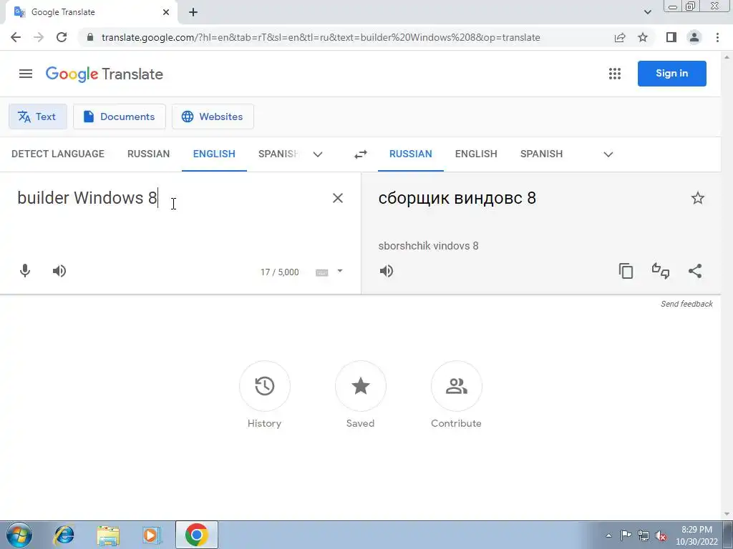The width and height of the screenshot is (733, 549).
Task: Select Russian as source language
Action: [x=149, y=154]
